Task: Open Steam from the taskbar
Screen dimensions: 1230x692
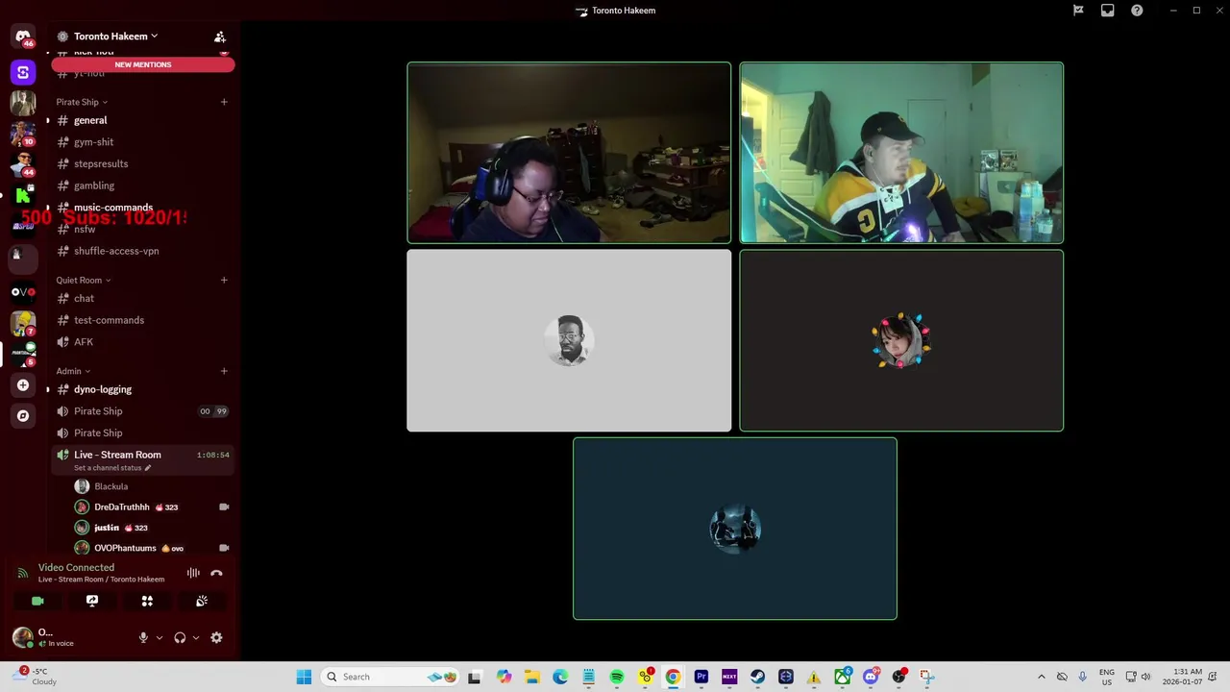Action: [x=757, y=677]
